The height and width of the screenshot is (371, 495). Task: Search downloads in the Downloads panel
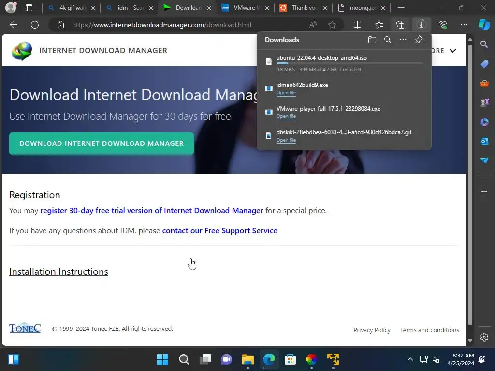pos(388,40)
